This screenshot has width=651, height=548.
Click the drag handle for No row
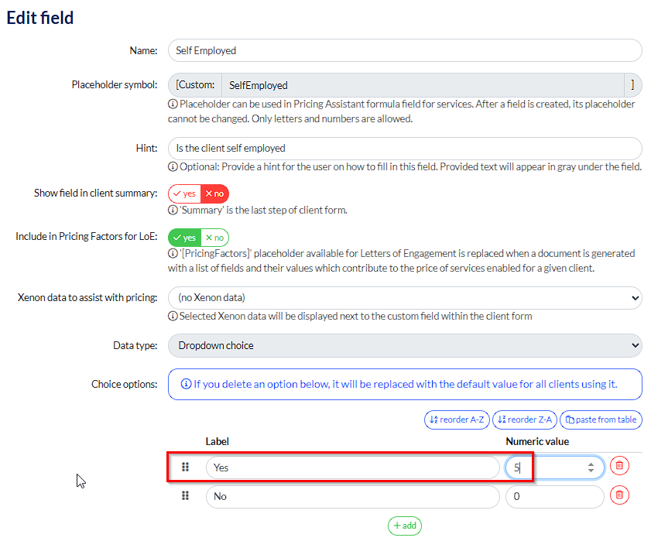click(x=185, y=496)
